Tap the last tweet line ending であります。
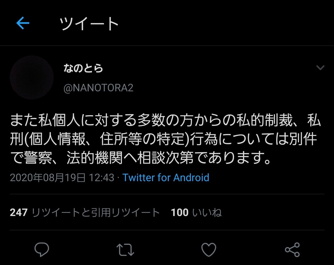The height and width of the screenshot is (265, 334). tap(141, 157)
